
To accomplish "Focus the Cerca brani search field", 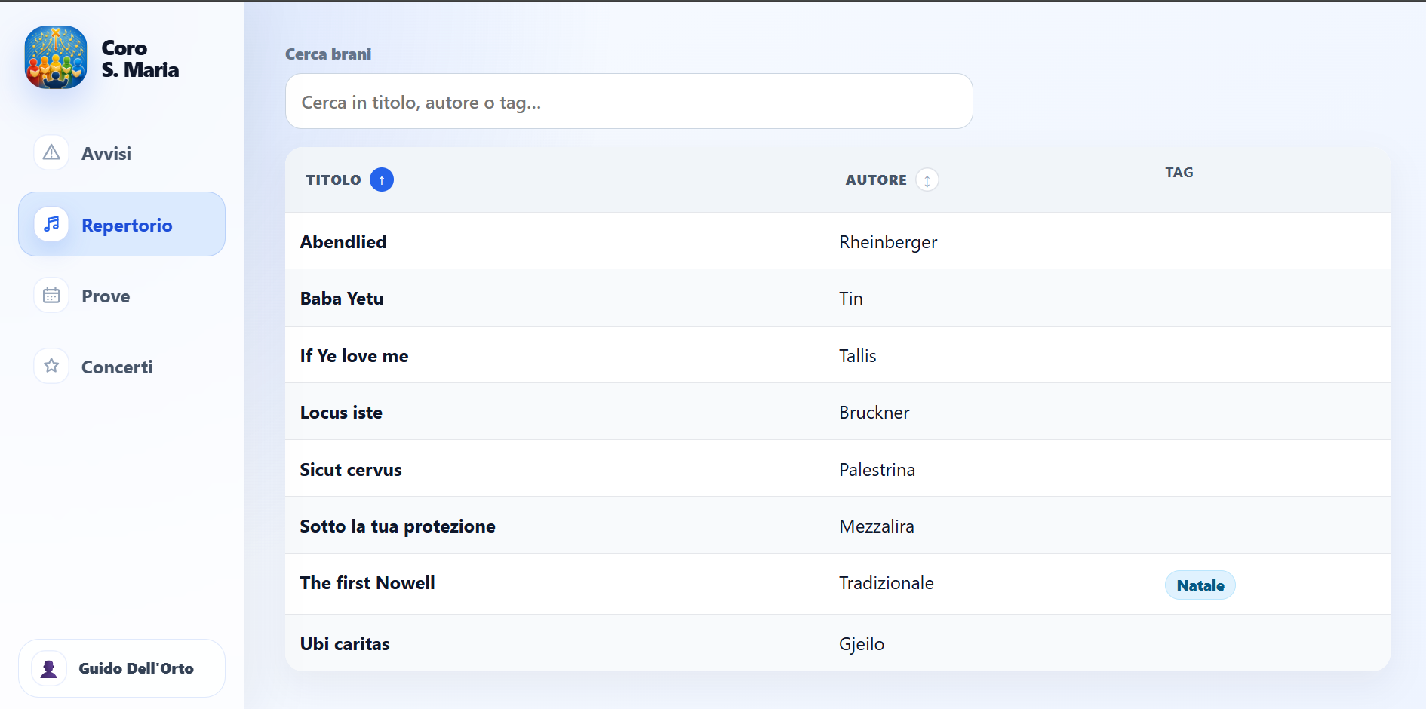I will coord(629,101).
